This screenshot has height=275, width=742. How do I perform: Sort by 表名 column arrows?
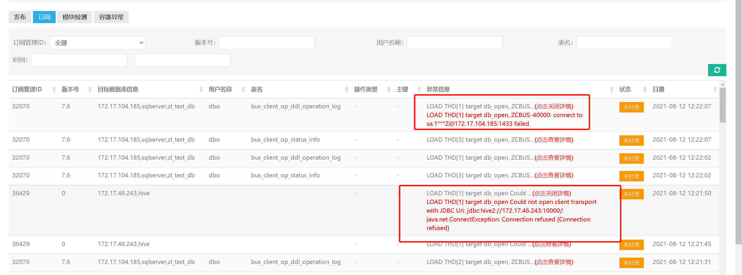(346, 90)
